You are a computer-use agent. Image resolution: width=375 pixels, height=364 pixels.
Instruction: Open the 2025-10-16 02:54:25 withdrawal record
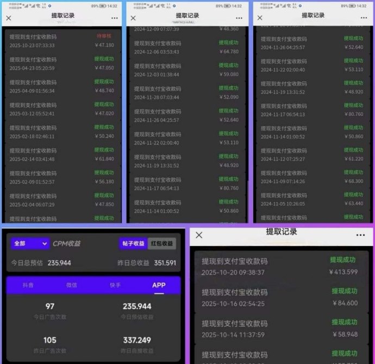click(x=282, y=298)
